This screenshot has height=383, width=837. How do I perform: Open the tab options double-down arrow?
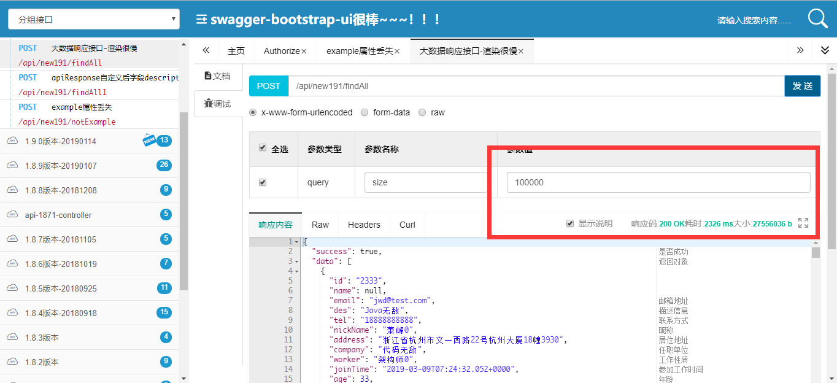825,50
